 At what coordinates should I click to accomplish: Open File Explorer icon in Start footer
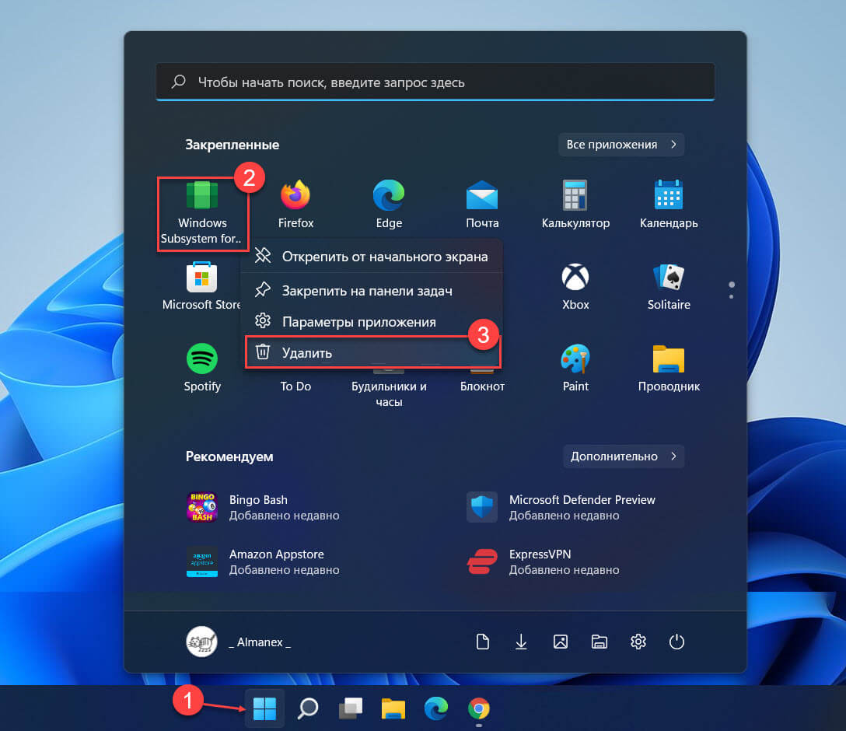[600, 642]
